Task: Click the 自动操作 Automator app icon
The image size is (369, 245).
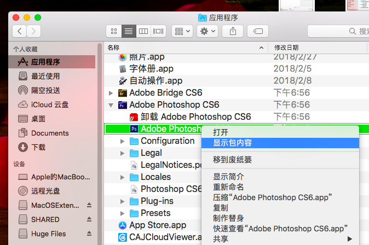Action: (x=123, y=80)
